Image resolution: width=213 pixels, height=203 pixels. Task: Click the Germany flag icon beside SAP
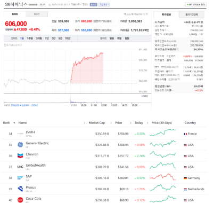[x=185, y=178]
